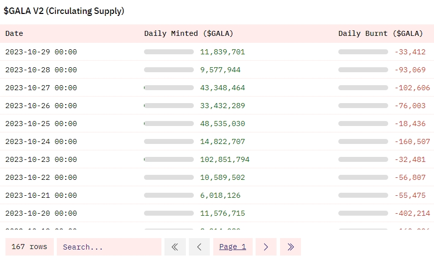The width and height of the screenshot is (434, 260).
Task: Click the minted bar for 43,348,464
Action: coord(169,88)
